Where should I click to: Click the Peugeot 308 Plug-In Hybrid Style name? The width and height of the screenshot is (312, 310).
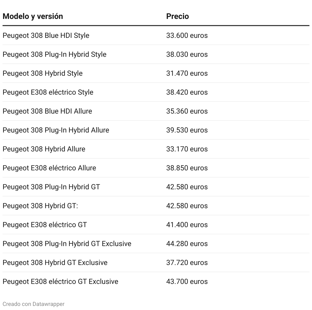pyautogui.click(x=54, y=54)
